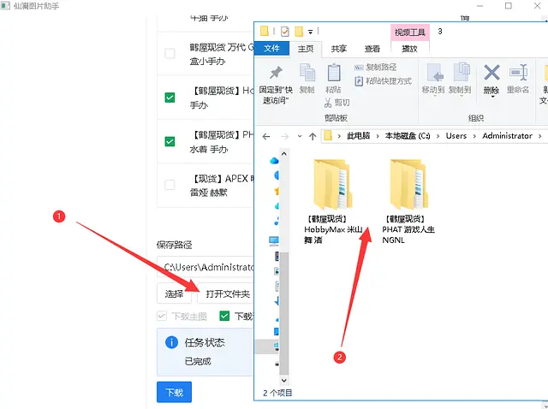Click the 复制 copy icon in ribbon
548x409 pixels.
click(307, 73)
